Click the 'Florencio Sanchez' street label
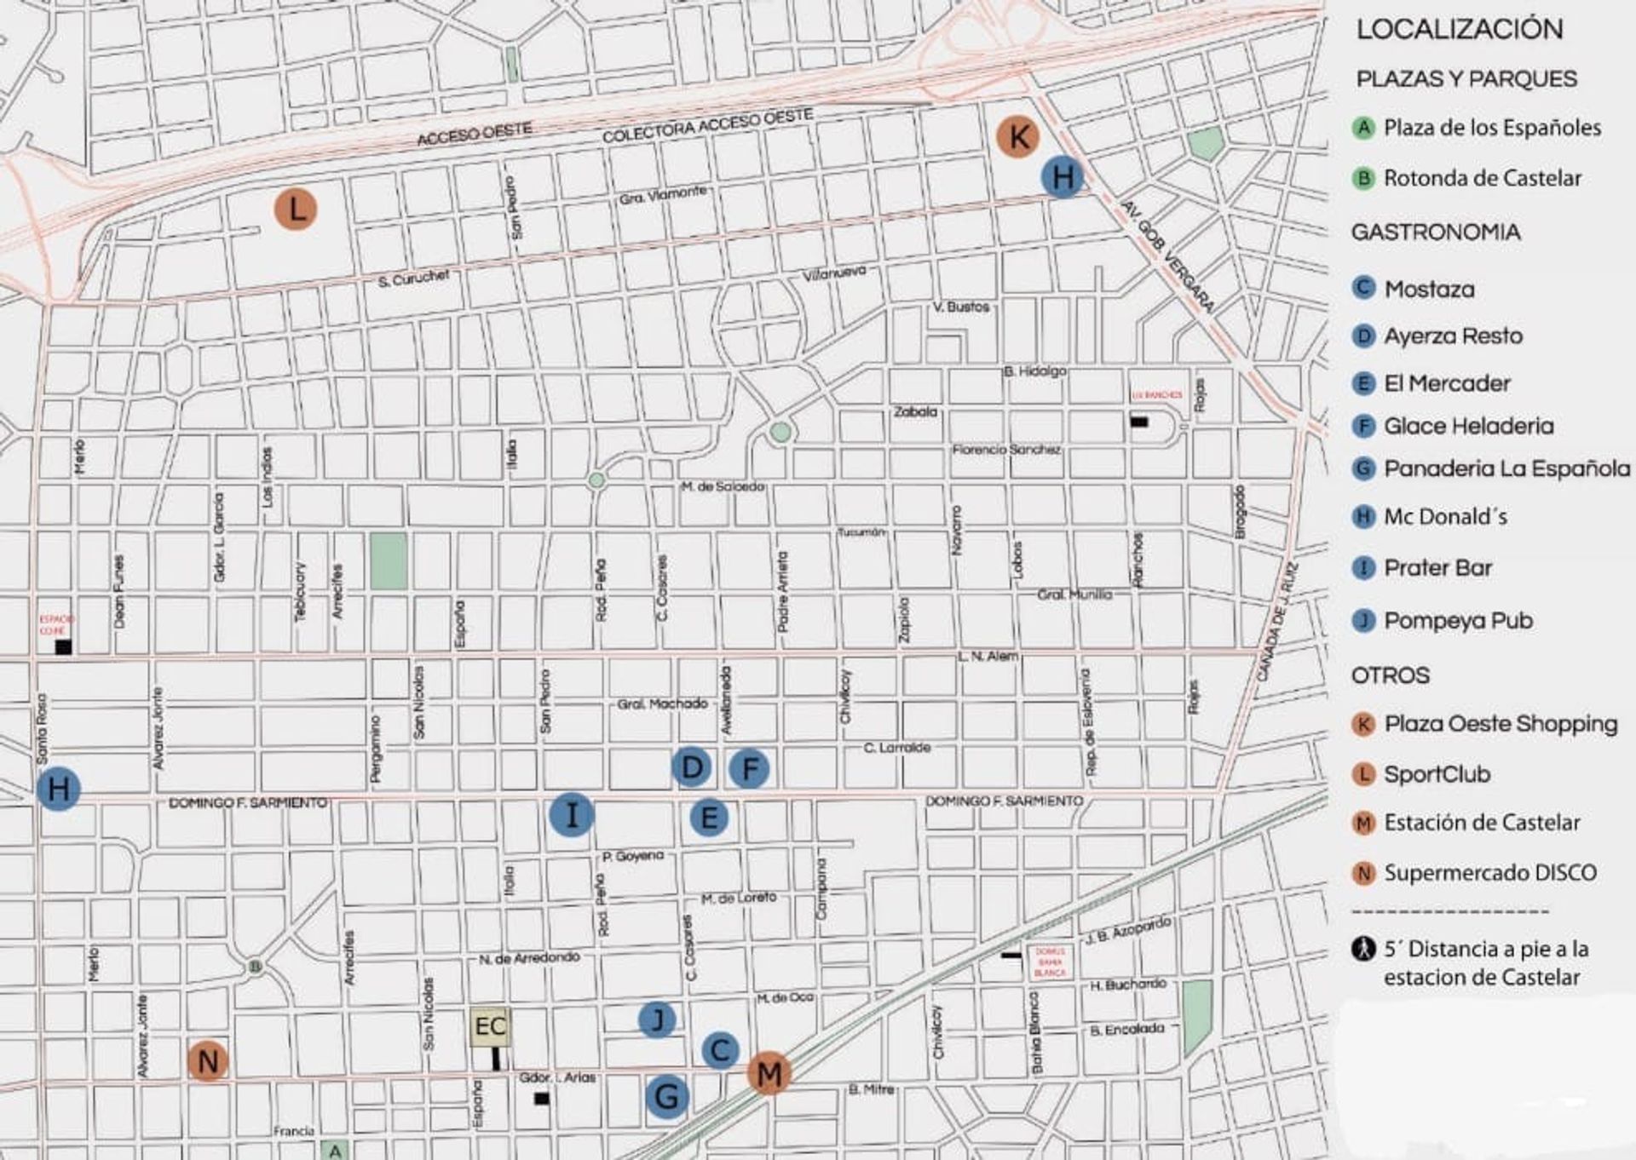Screen dimensions: 1636x1160 [1006, 449]
